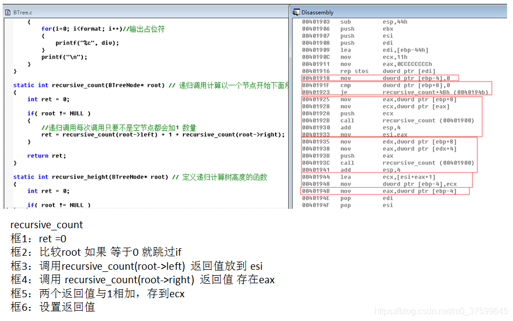Click the recursive_count heading below the windows
This screenshot has width=513, height=321.
(47, 225)
